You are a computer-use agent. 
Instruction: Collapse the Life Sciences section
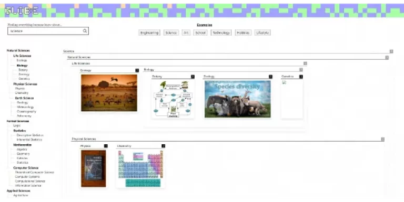tap(305, 63)
